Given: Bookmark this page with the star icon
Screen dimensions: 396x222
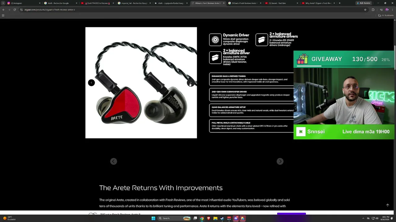Looking at the screenshot, I should pyautogui.click(x=365, y=10).
